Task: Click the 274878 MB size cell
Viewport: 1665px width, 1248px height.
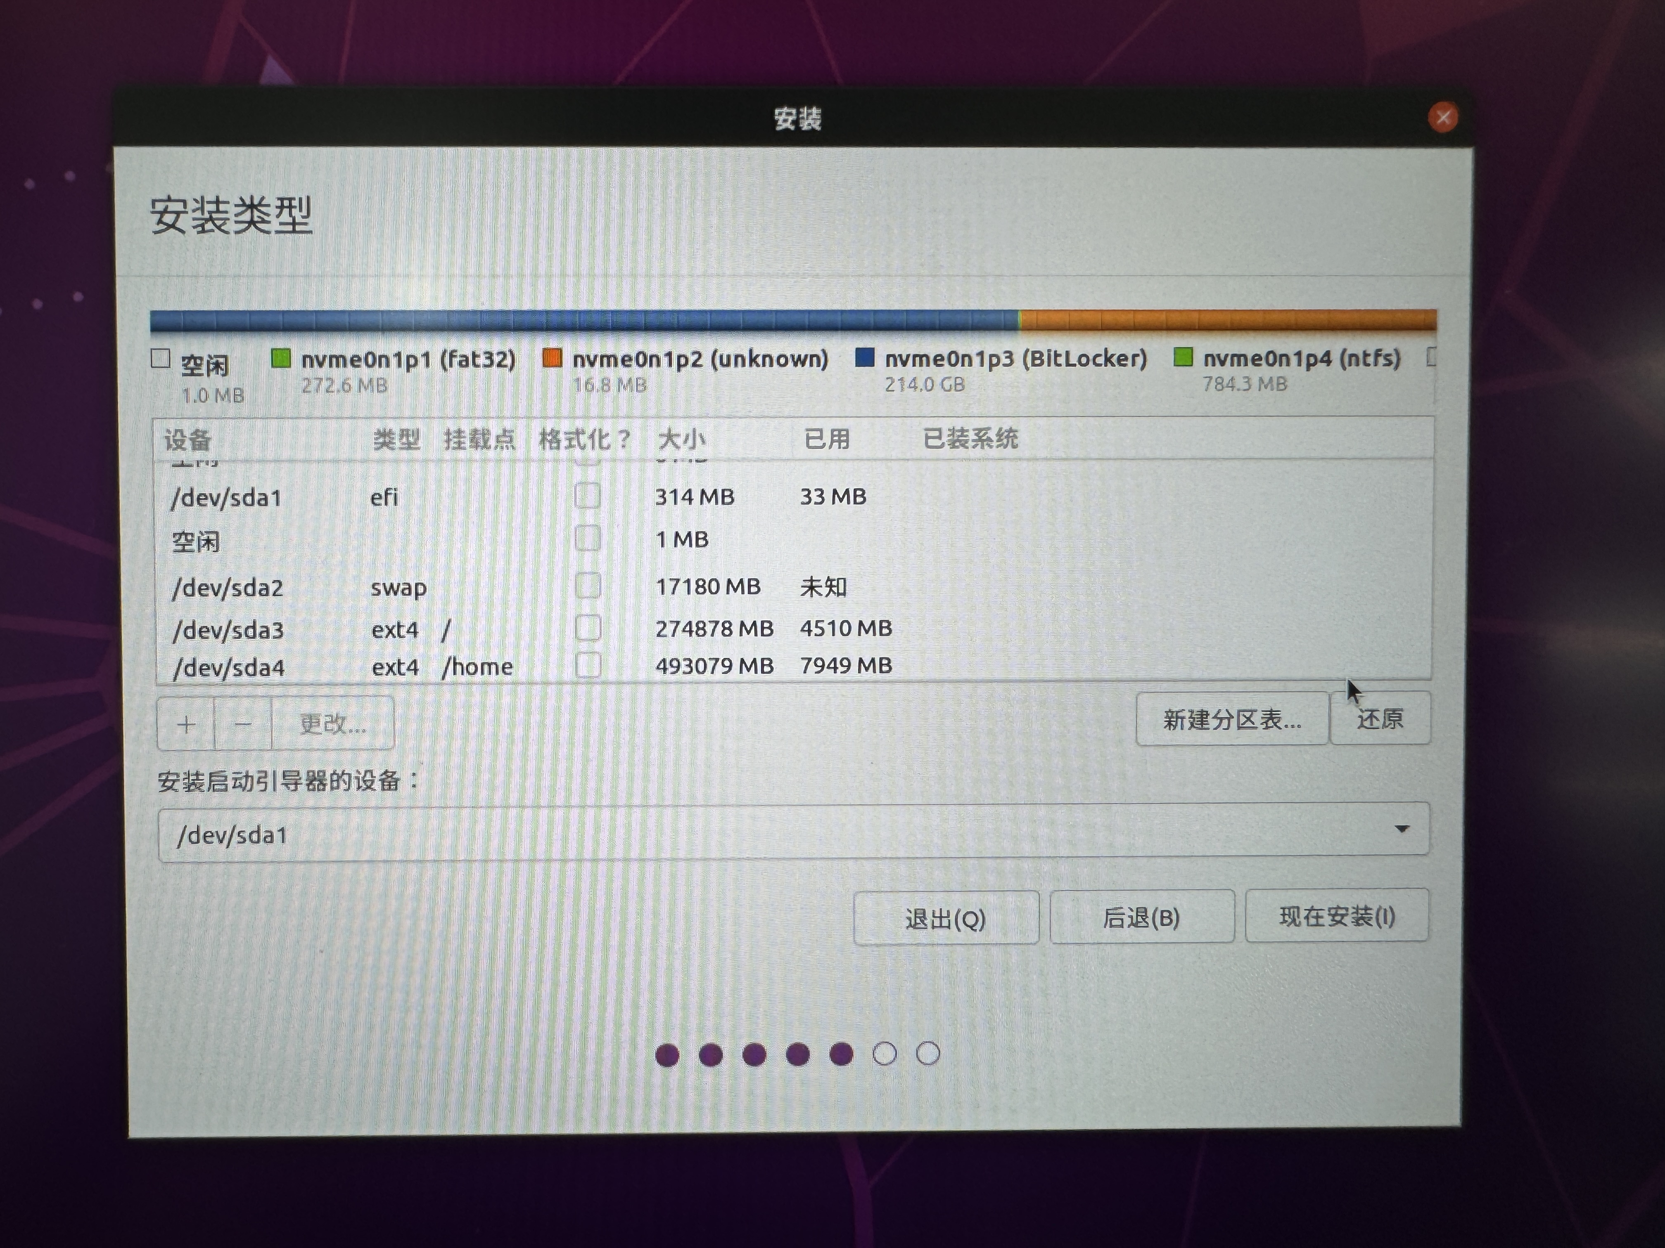Action: point(714,628)
